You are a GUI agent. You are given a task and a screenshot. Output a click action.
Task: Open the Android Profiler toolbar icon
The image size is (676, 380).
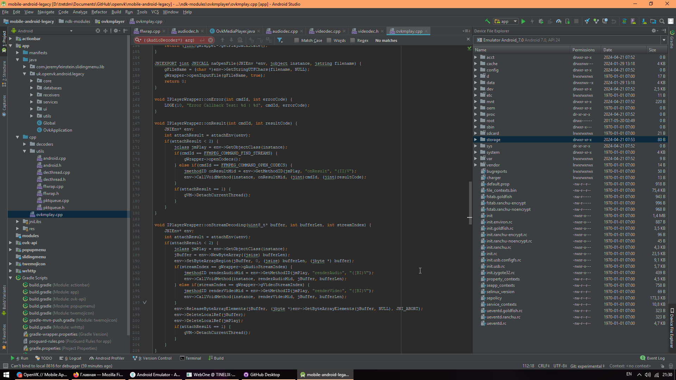[559, 21]
